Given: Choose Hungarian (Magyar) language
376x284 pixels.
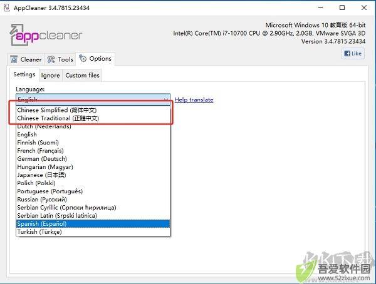Looking at the screenshot, I should click(93, 167).
